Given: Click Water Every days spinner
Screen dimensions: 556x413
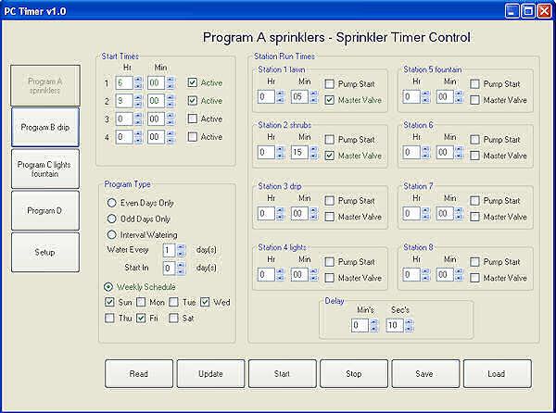Looking at the screenshot, I should click(x=181, y=250).
